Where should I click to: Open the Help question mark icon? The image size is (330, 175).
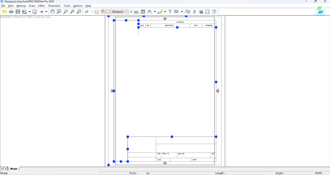point(214,12)
